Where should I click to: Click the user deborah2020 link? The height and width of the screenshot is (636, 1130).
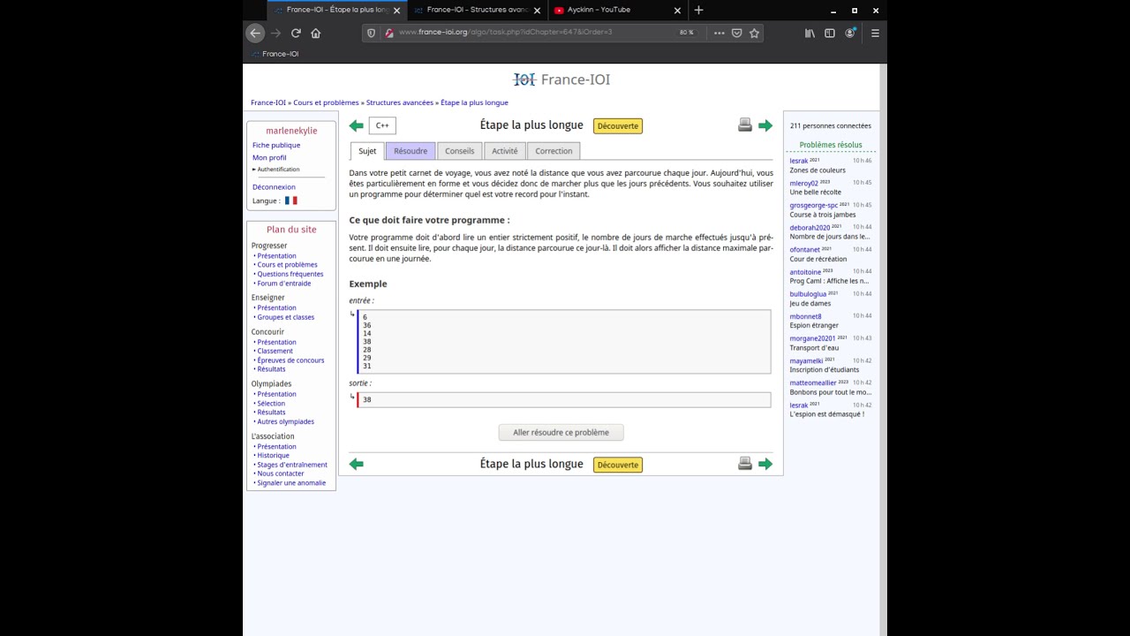(810, 228)
